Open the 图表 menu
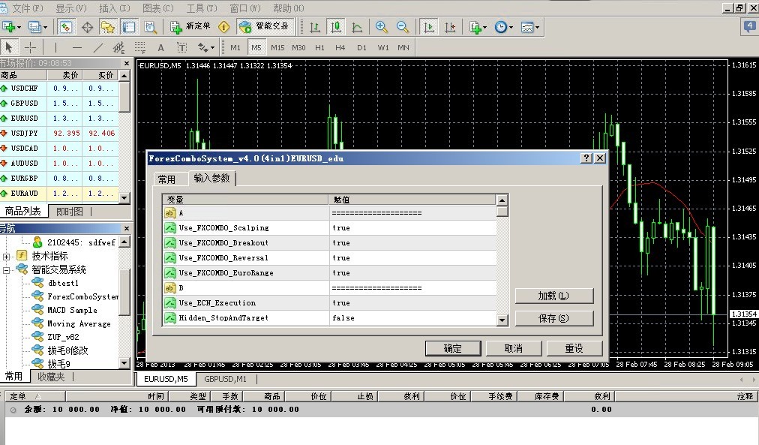 [x=157, y=8]
